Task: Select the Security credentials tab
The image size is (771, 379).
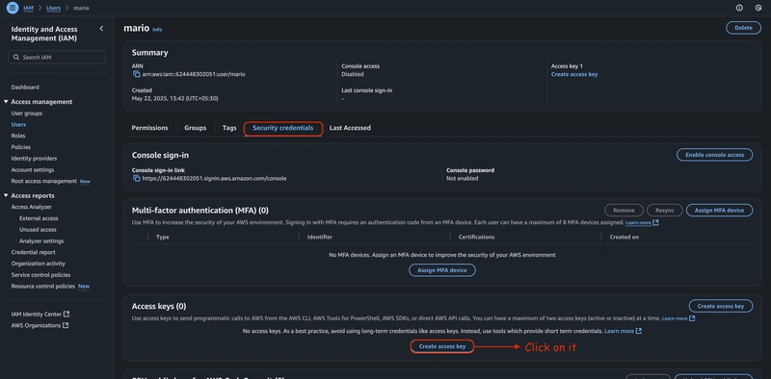Action: click(282, 128)
